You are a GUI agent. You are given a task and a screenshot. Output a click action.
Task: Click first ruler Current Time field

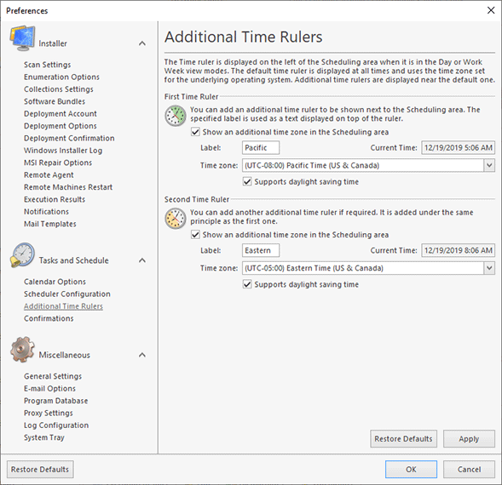click(x=459, y=148)
